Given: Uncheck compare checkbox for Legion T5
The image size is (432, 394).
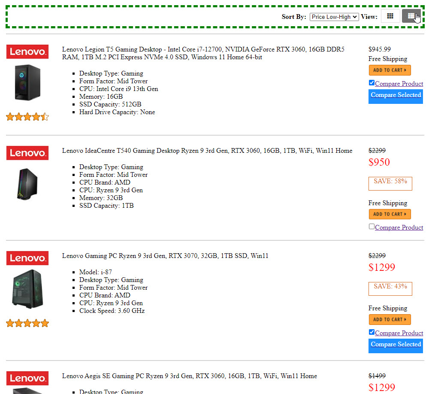Looking at the screenshot, I should [372, 83].
